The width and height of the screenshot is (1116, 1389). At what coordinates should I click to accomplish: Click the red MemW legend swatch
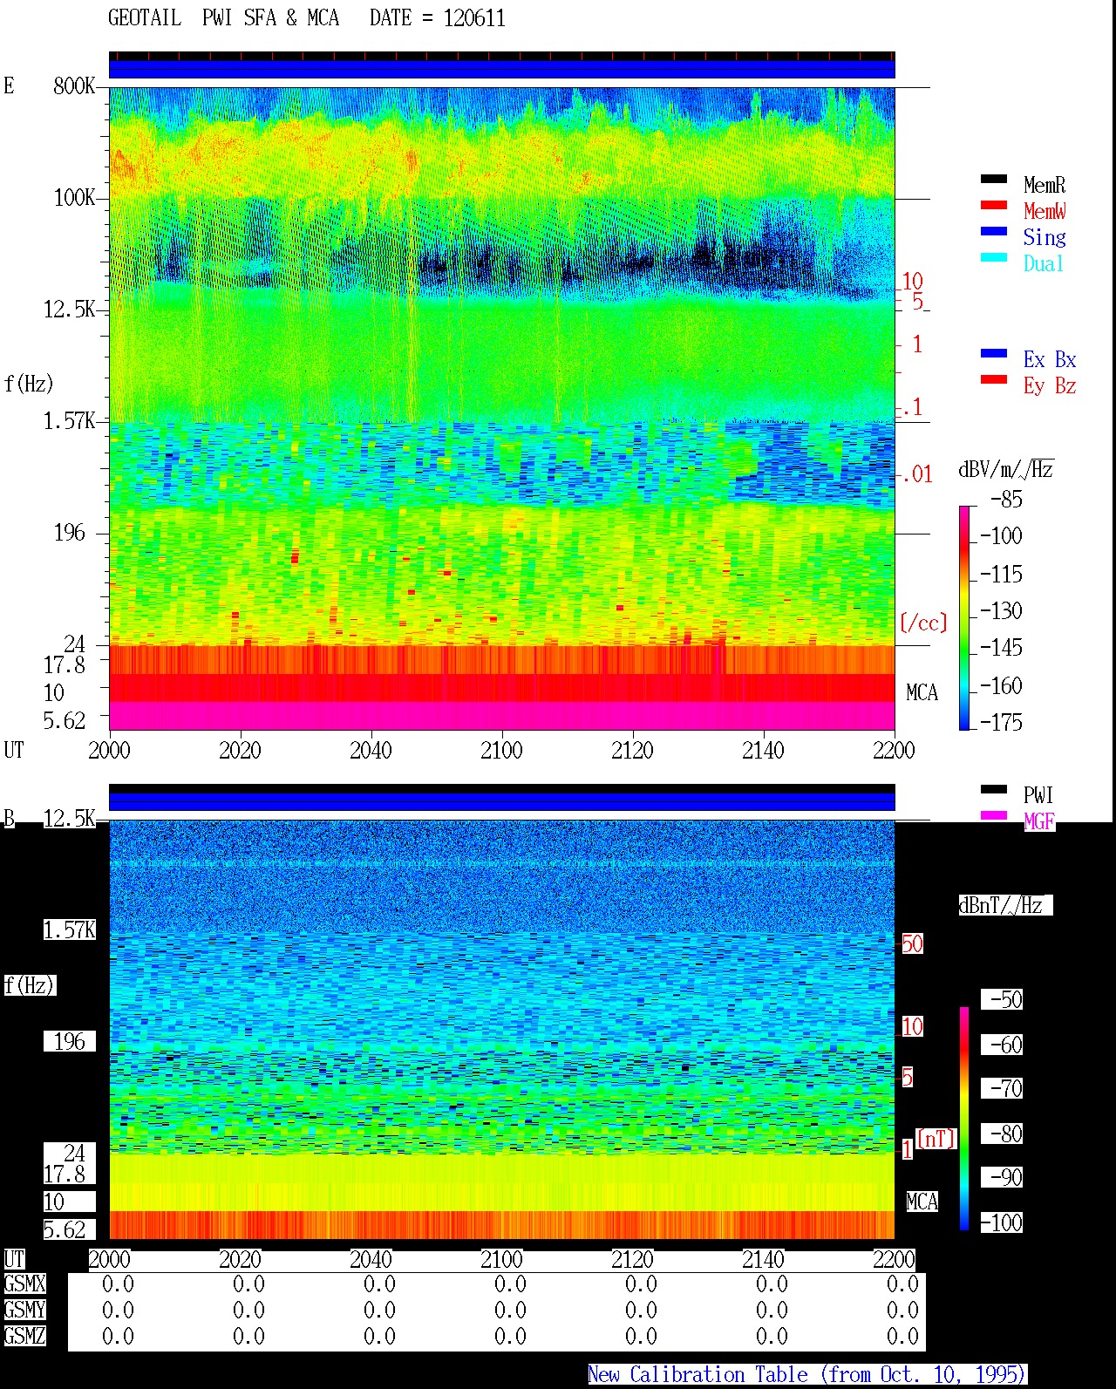click(x=993, y=206)
